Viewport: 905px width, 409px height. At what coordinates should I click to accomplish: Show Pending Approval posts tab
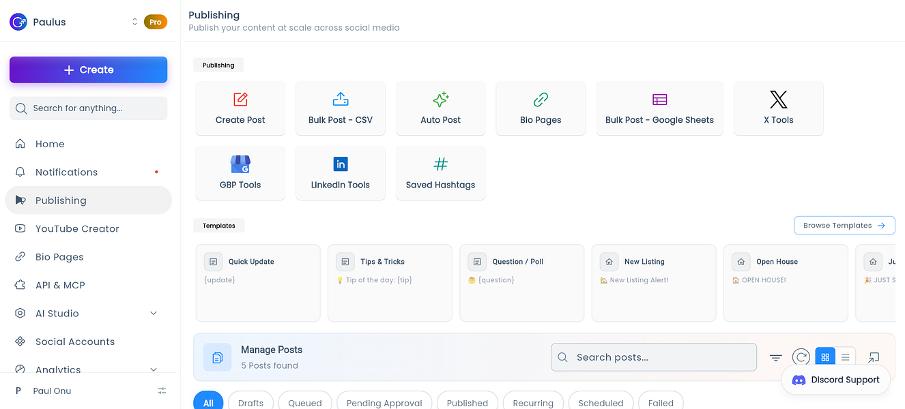pos(384,402)
